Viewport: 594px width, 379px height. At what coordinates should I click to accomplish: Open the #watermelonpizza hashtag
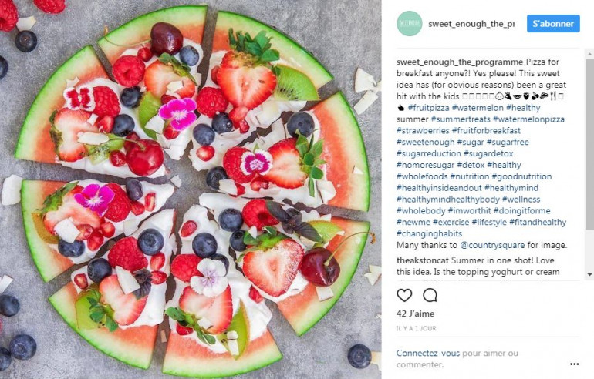[528, 119]
